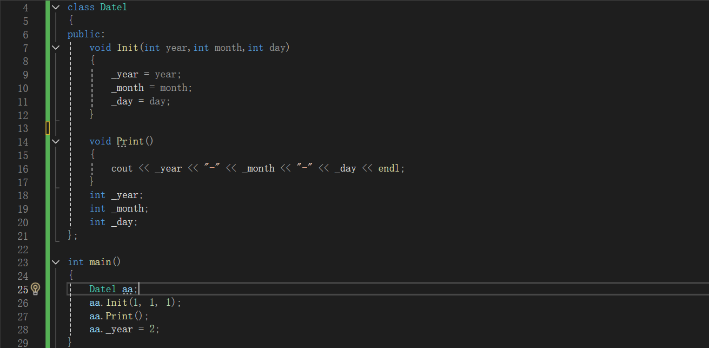
Task: Collapse the main function fold arrow
Action: (x=56, y=262)
